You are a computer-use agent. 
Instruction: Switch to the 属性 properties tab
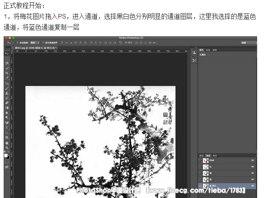[201, 50]
